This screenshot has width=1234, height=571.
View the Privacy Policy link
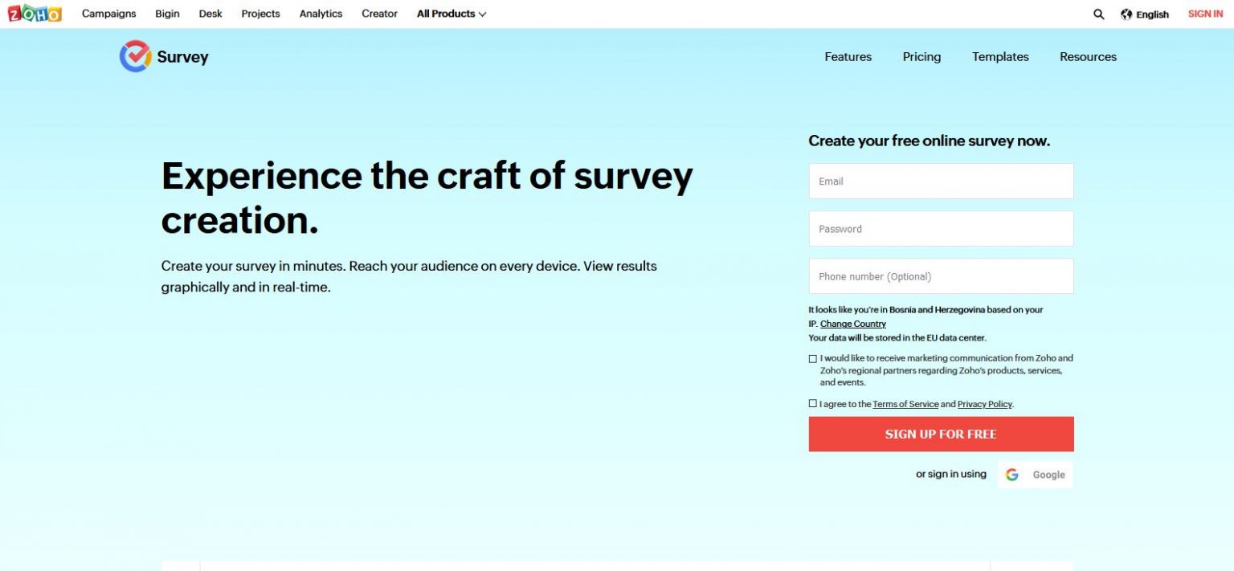(x=984, y=404)
